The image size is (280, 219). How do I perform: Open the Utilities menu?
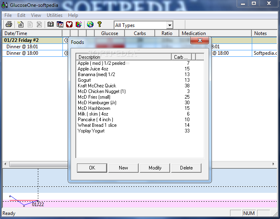tap(54, 15)
